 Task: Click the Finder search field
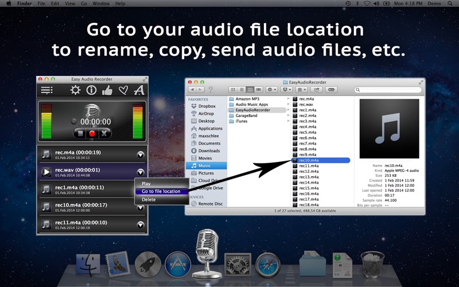click(388, 90)
